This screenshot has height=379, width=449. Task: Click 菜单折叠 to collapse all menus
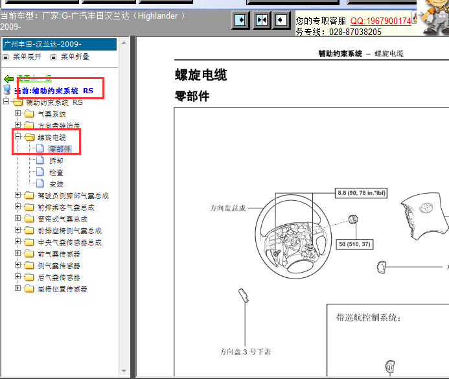pos(75,57)
